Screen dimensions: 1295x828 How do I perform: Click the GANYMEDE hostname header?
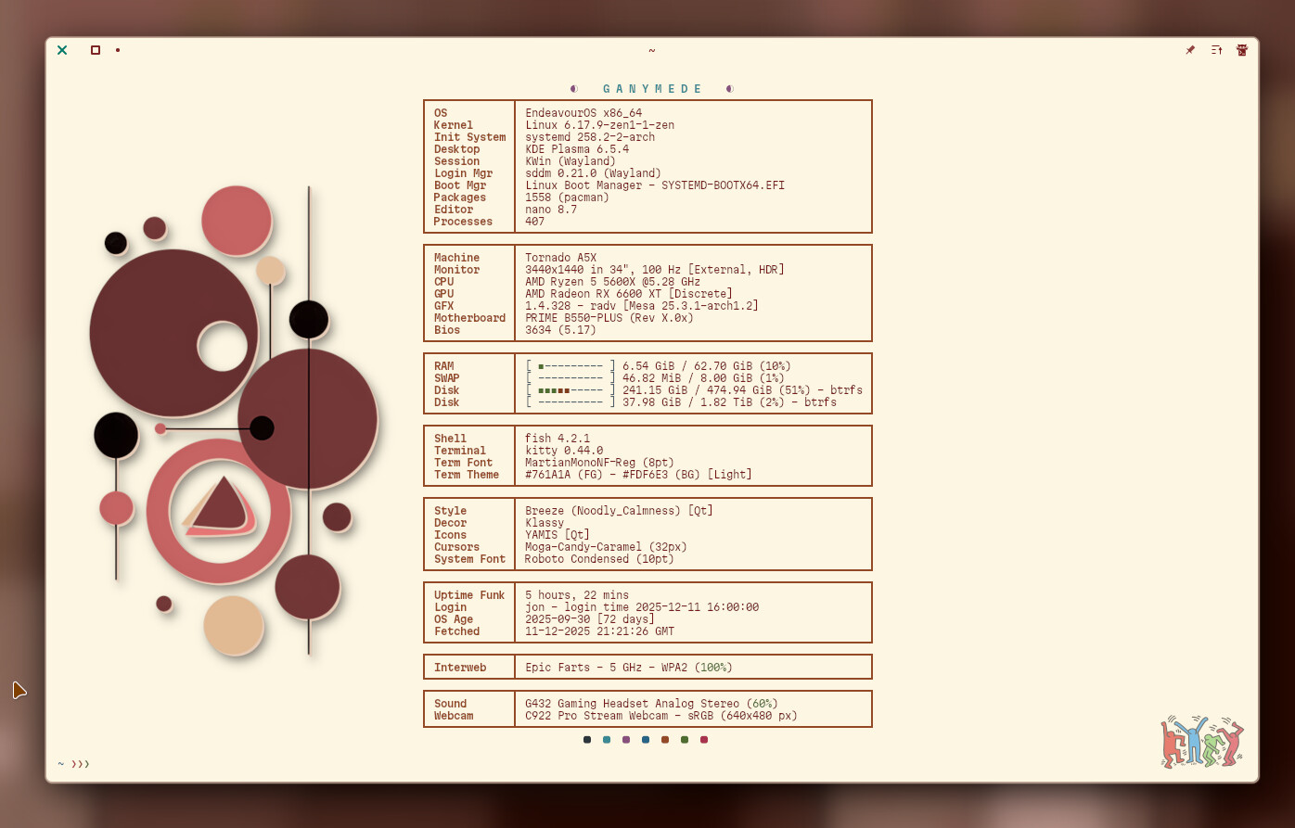click(652, 89)
